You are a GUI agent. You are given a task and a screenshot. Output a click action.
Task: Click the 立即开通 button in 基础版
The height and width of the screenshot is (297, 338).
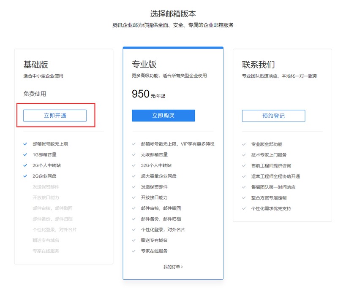click(55, 116)
